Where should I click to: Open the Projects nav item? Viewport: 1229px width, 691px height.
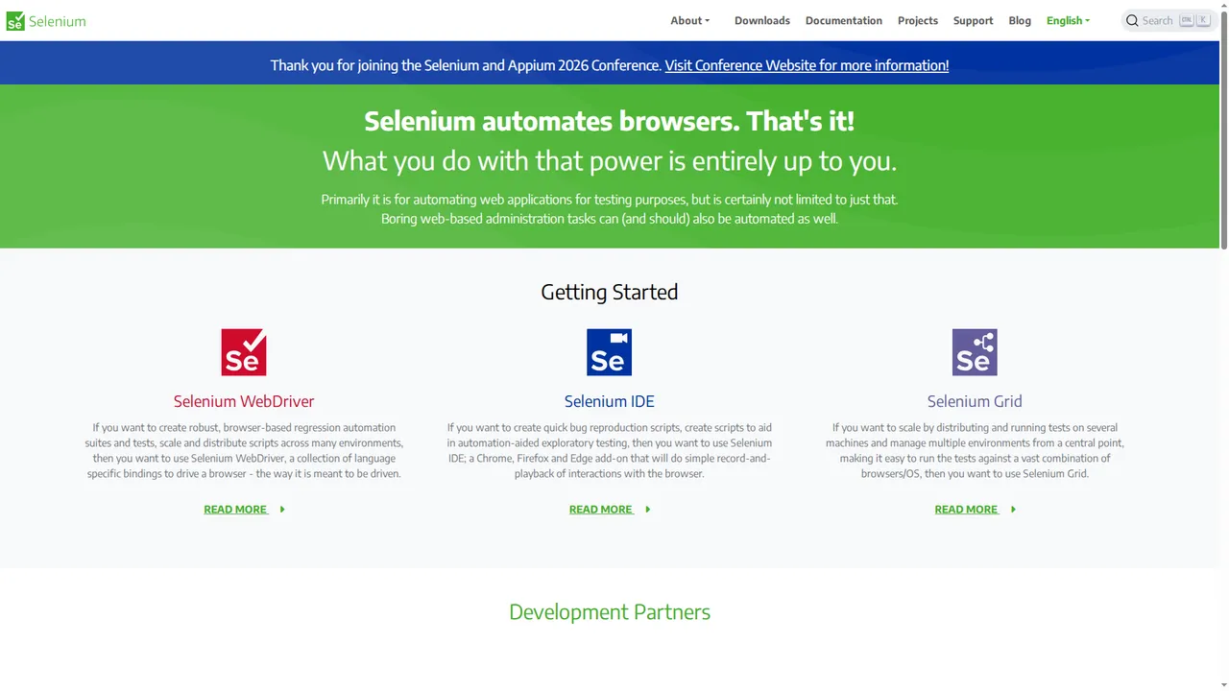coord(918,20)
